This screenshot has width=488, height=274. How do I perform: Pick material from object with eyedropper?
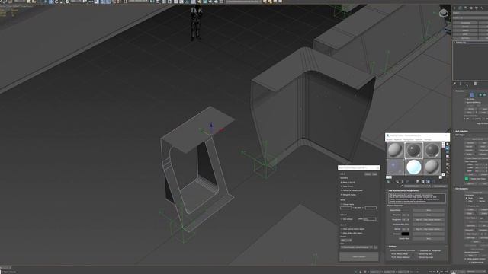[401, 186]
